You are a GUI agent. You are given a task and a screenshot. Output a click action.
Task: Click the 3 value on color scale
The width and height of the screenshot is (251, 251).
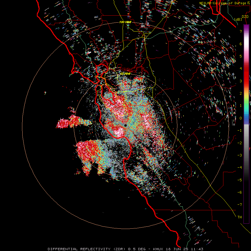pos(241,81)
